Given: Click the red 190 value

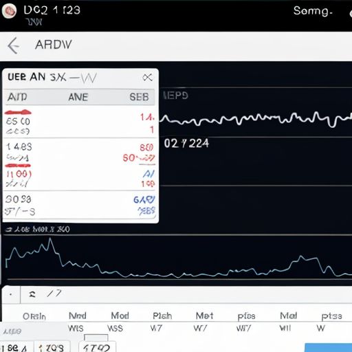Looking at the screenshot, I should (x=148, y=184).
